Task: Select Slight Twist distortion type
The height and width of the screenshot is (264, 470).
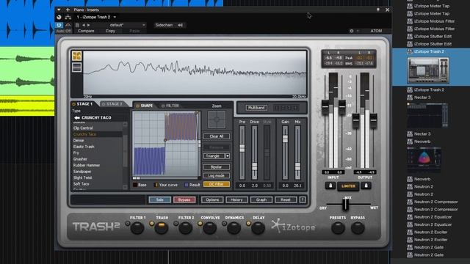Action: (x=83, y=177)
